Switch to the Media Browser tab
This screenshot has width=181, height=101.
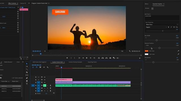click(x=8, y=62)
